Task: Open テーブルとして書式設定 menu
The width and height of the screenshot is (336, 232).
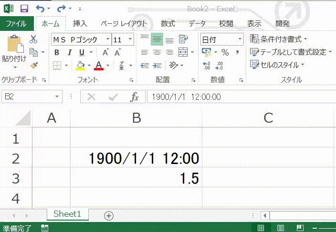Action: point(291,52)
